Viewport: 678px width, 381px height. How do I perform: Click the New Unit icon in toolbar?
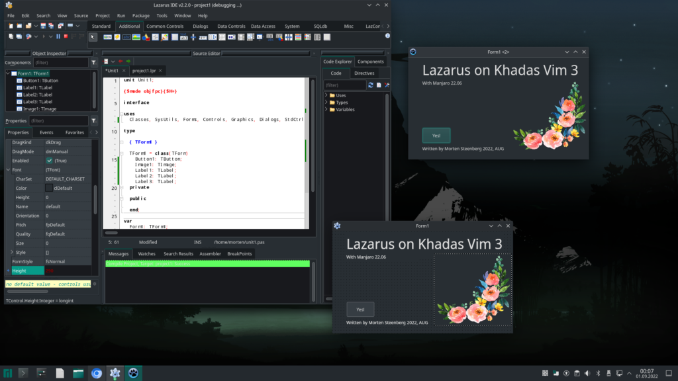11,26
